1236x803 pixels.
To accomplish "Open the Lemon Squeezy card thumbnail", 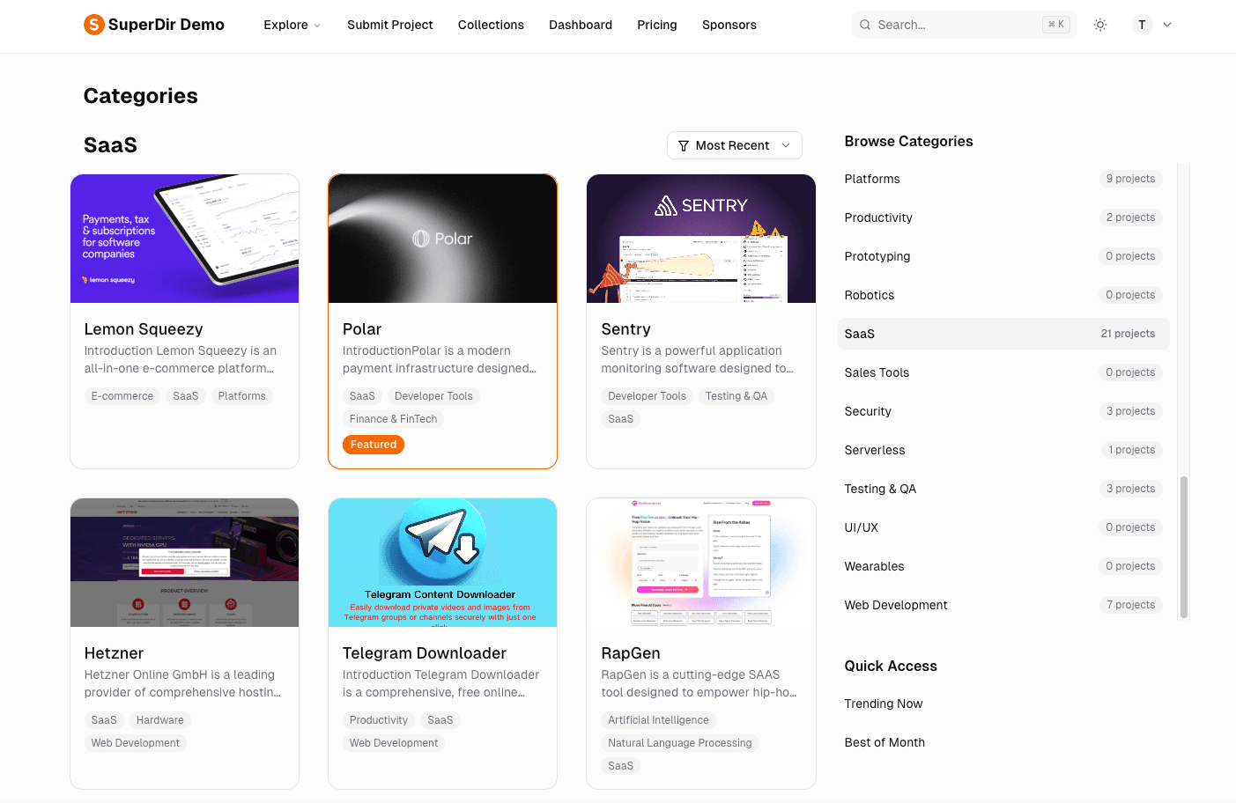I will click(x=185, y=239).
